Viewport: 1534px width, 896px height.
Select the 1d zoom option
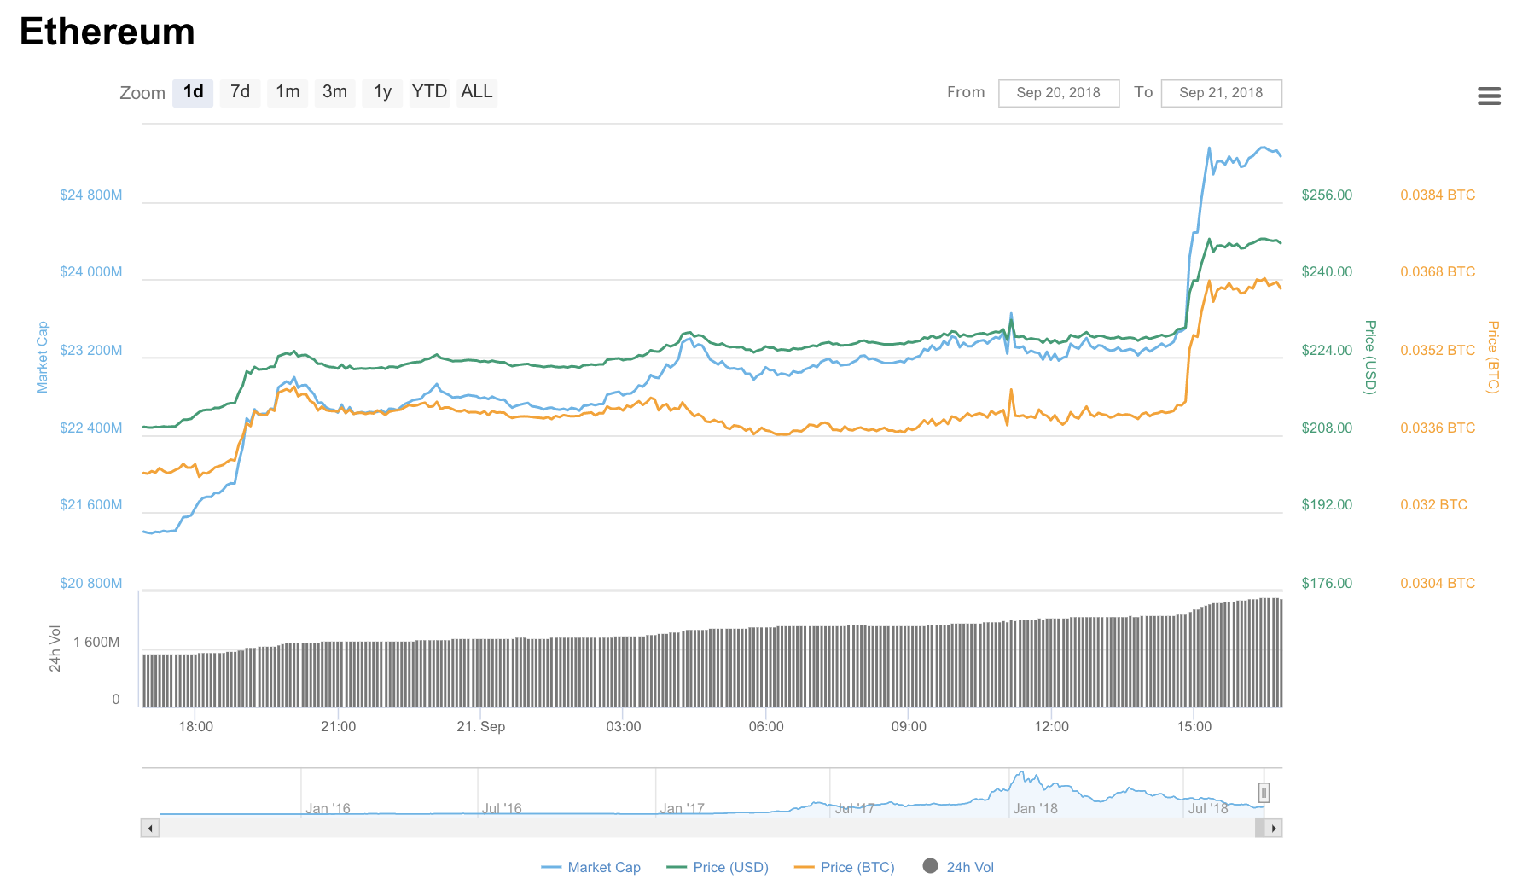(x=193, y=92)
